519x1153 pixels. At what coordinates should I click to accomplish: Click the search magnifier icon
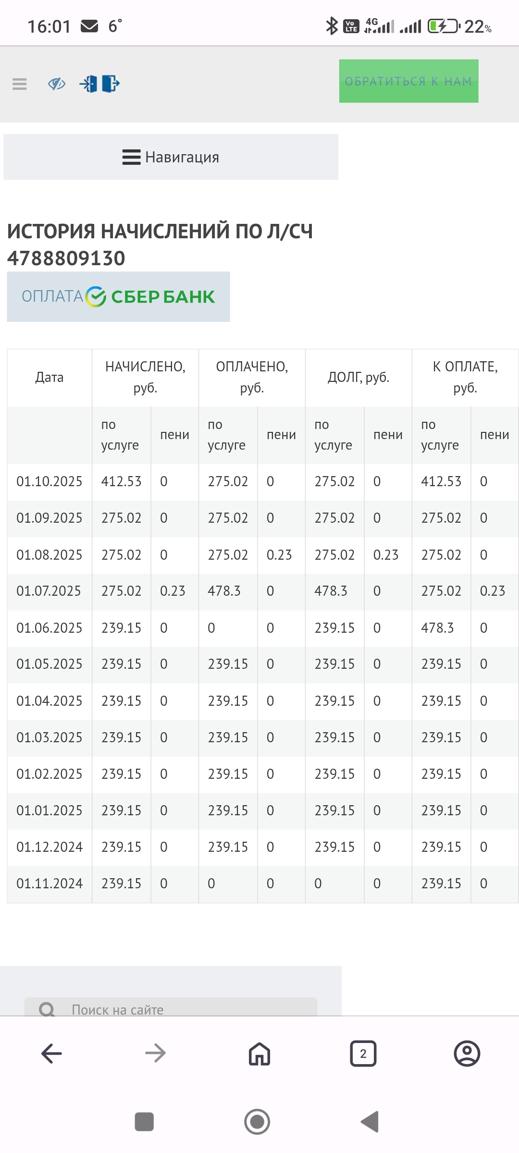click(x=47, y=1009)
